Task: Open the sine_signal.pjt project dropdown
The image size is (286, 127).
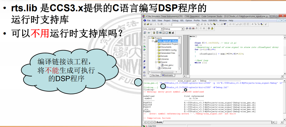Action: (x=162, y=29)
